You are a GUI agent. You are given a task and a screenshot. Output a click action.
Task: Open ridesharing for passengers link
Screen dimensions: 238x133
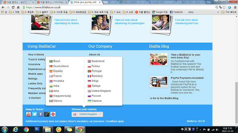point(130,22)
